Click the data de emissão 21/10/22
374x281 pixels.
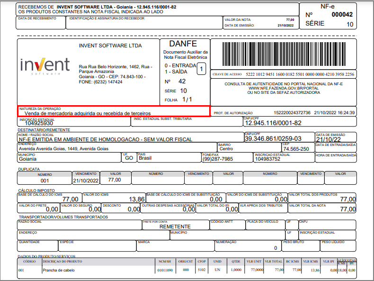pyautogui.click(x=329, y=140)
